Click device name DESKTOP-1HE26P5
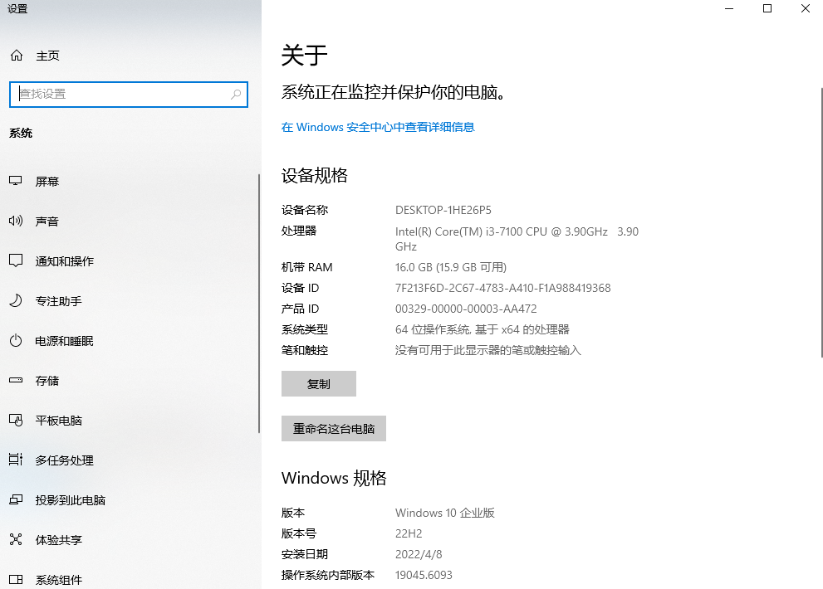 point(443,210)
